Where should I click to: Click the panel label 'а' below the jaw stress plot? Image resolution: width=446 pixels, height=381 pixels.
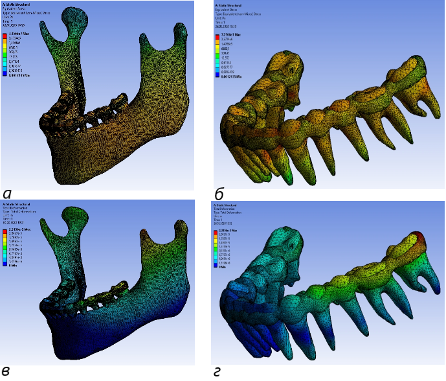[x=7, y=192]
